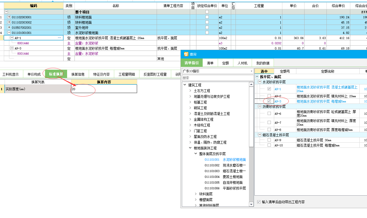Open the 广东13指引 dropdown

[x=251, y=71]
